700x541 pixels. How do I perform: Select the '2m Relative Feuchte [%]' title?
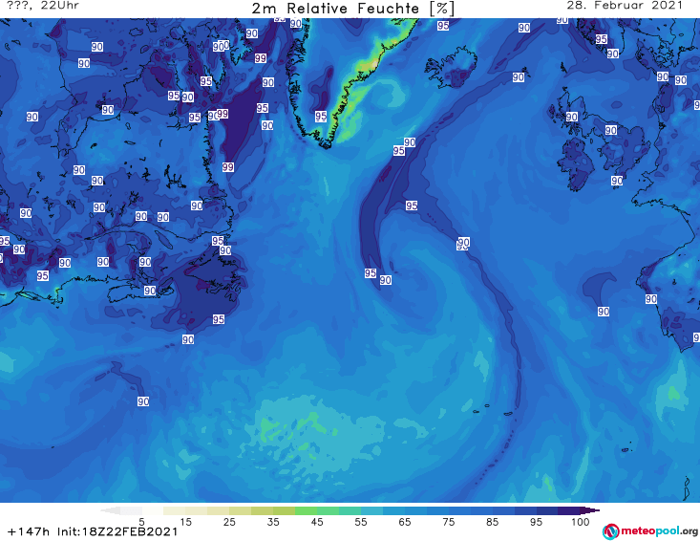pos(352,9)
